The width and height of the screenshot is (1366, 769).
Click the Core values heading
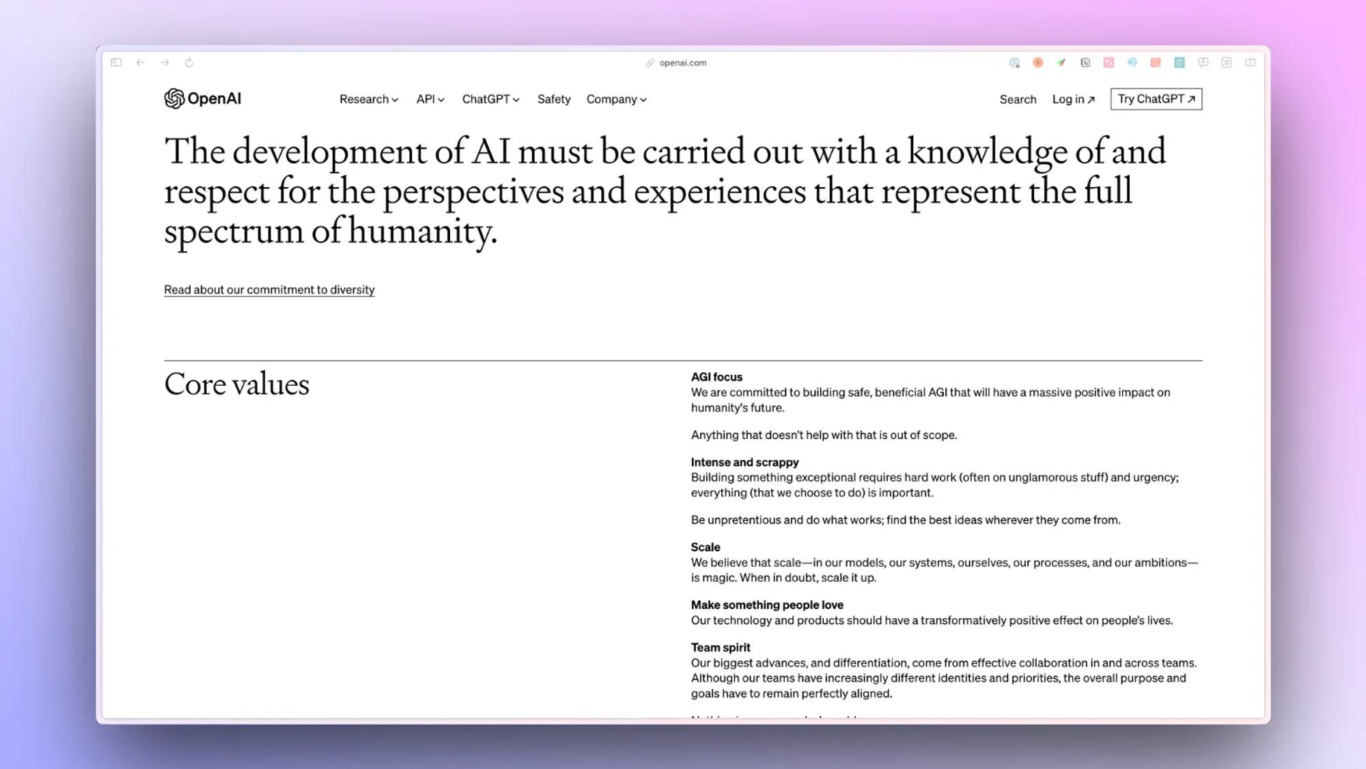pyautogui.click(x=236, y=384)
